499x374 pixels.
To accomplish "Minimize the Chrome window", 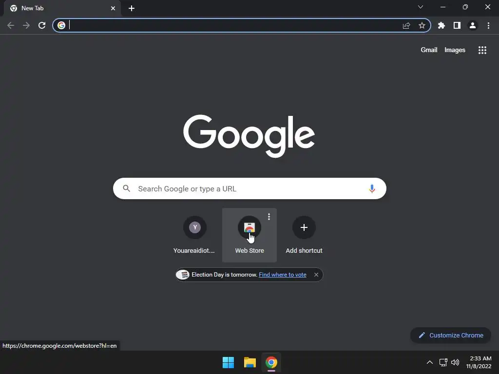I will (x=443, y=7).
